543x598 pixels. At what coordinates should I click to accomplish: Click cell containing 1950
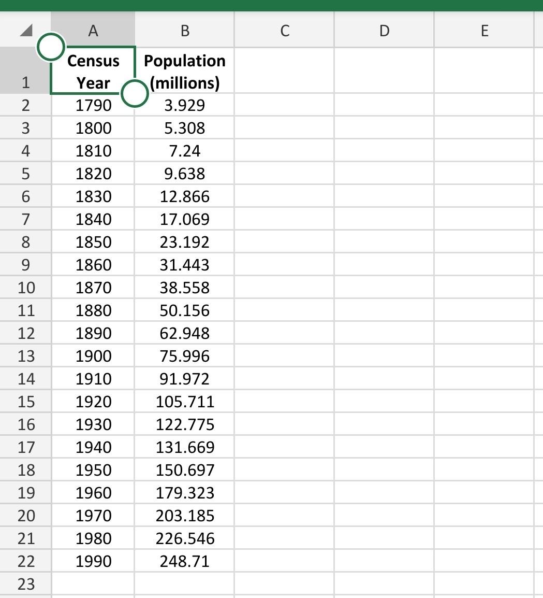pos(93,470)
